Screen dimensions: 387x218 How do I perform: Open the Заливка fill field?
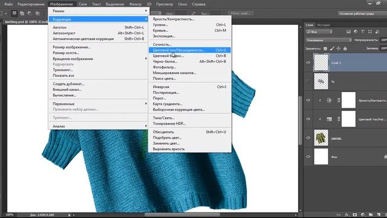coord(383,48)
